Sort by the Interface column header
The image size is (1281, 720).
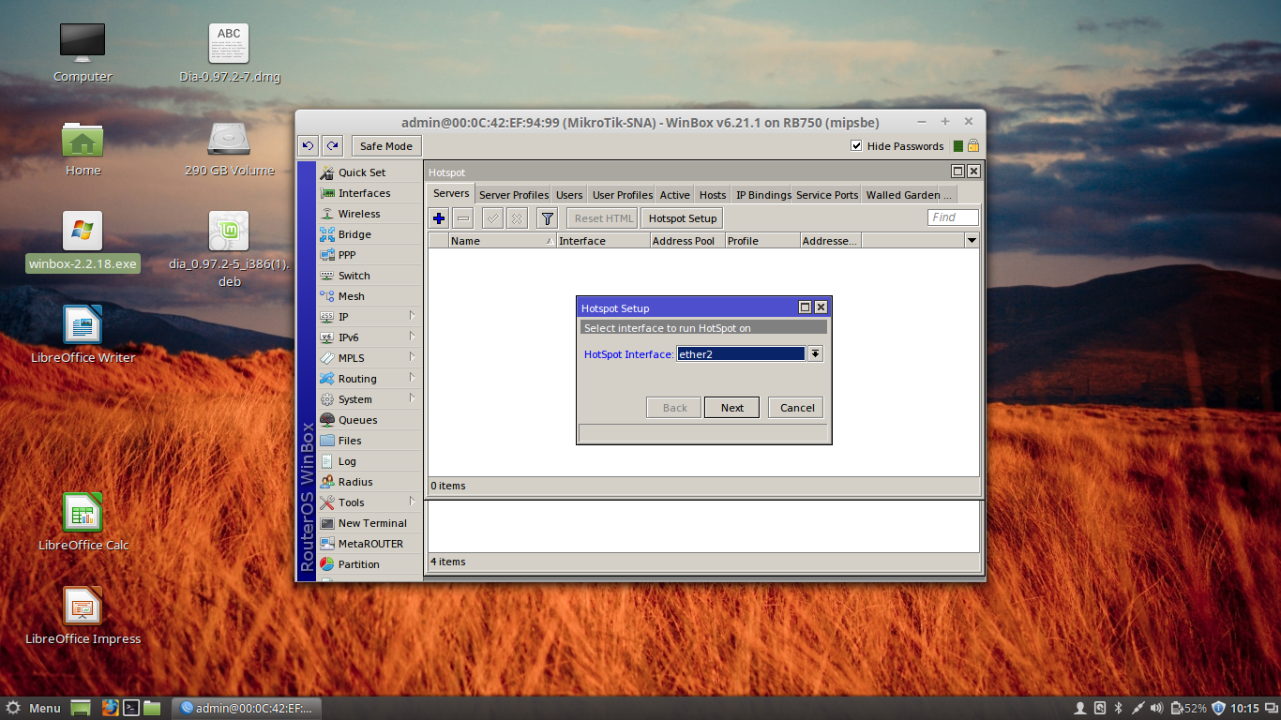click(603, 241)
